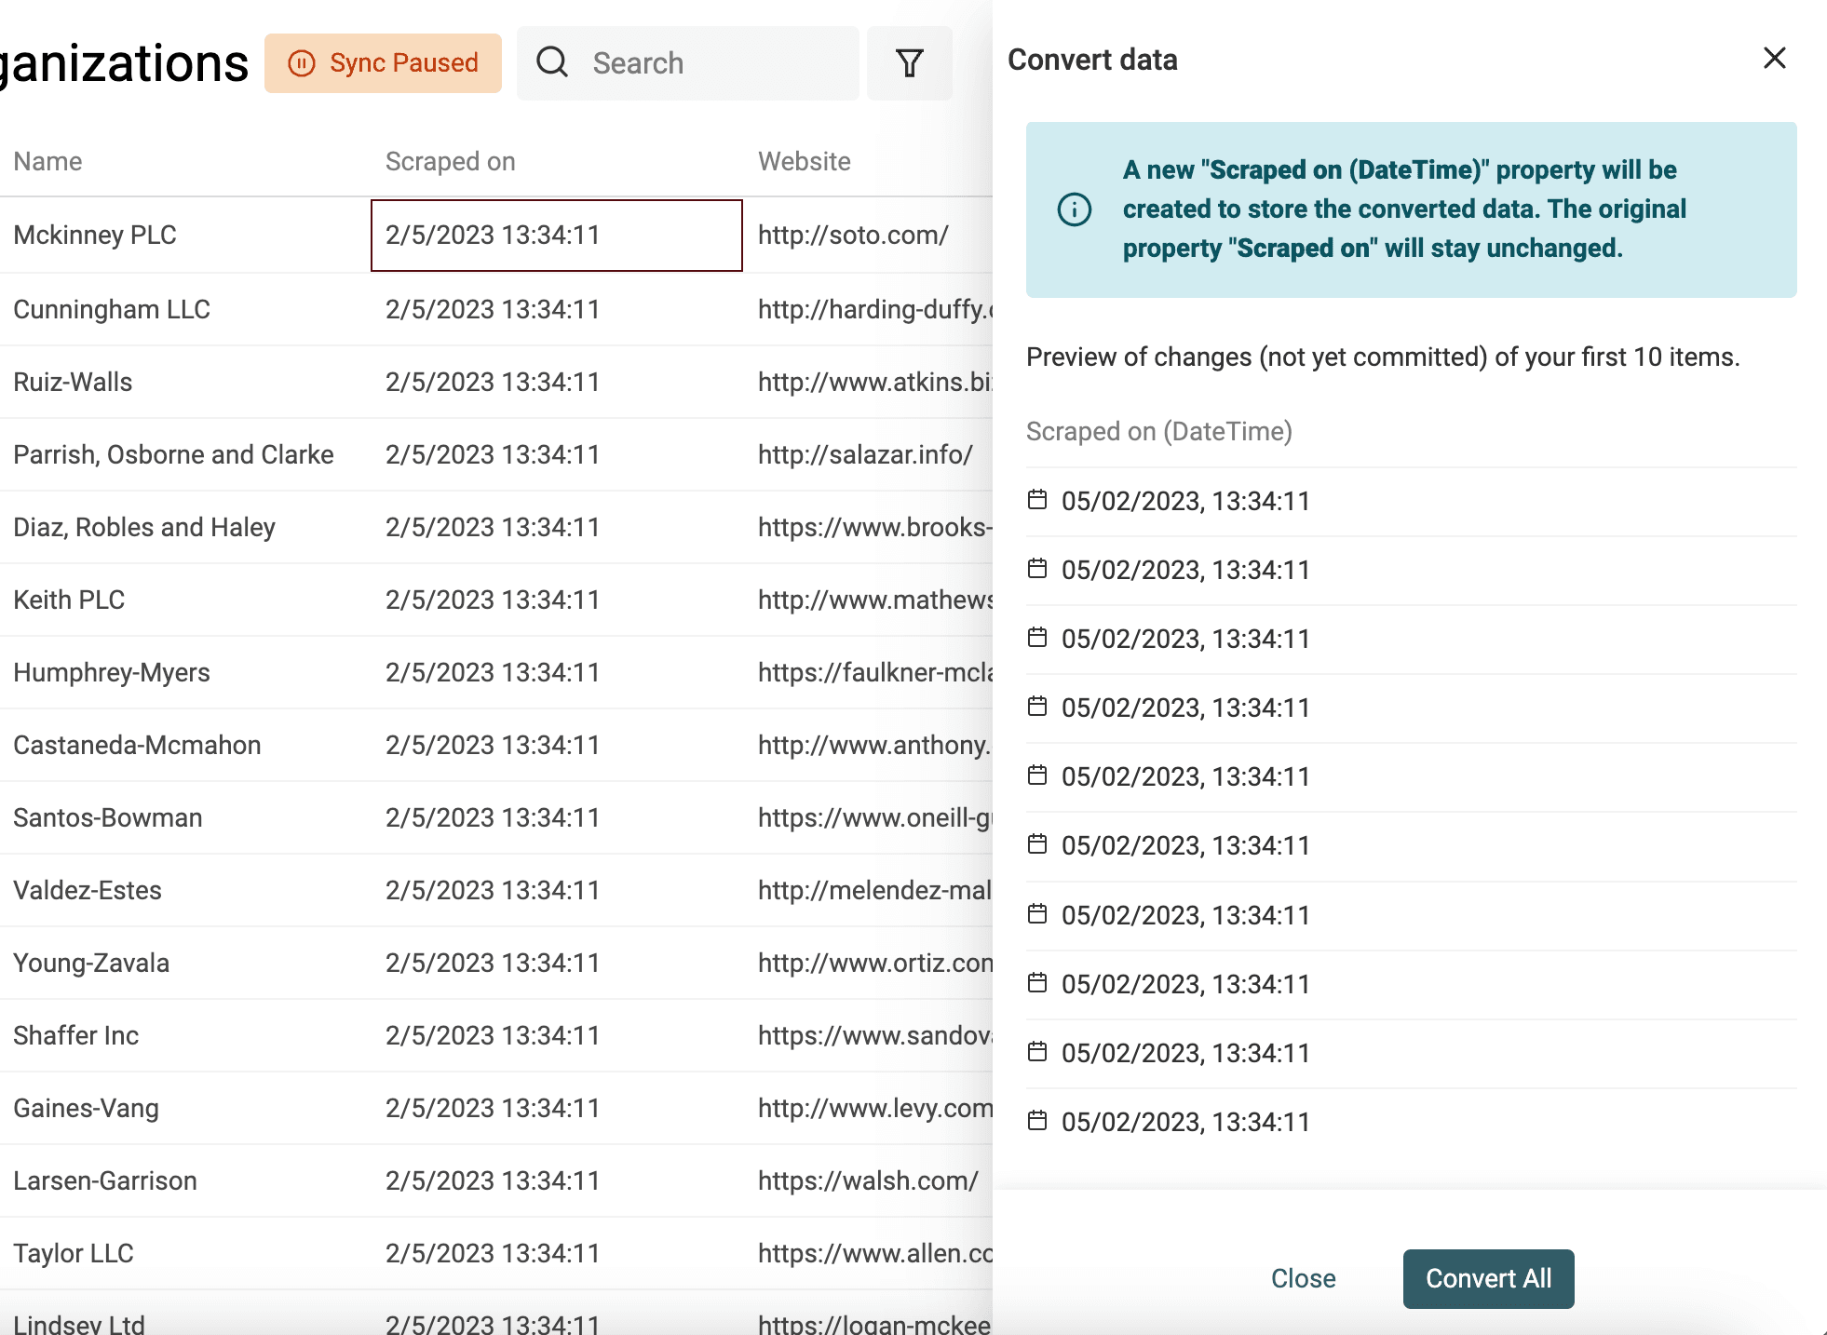Click the Santos-Bowman row name
Image resolution: width=1827 pixels, height=1335 pixels.
(x=108, y=818)
